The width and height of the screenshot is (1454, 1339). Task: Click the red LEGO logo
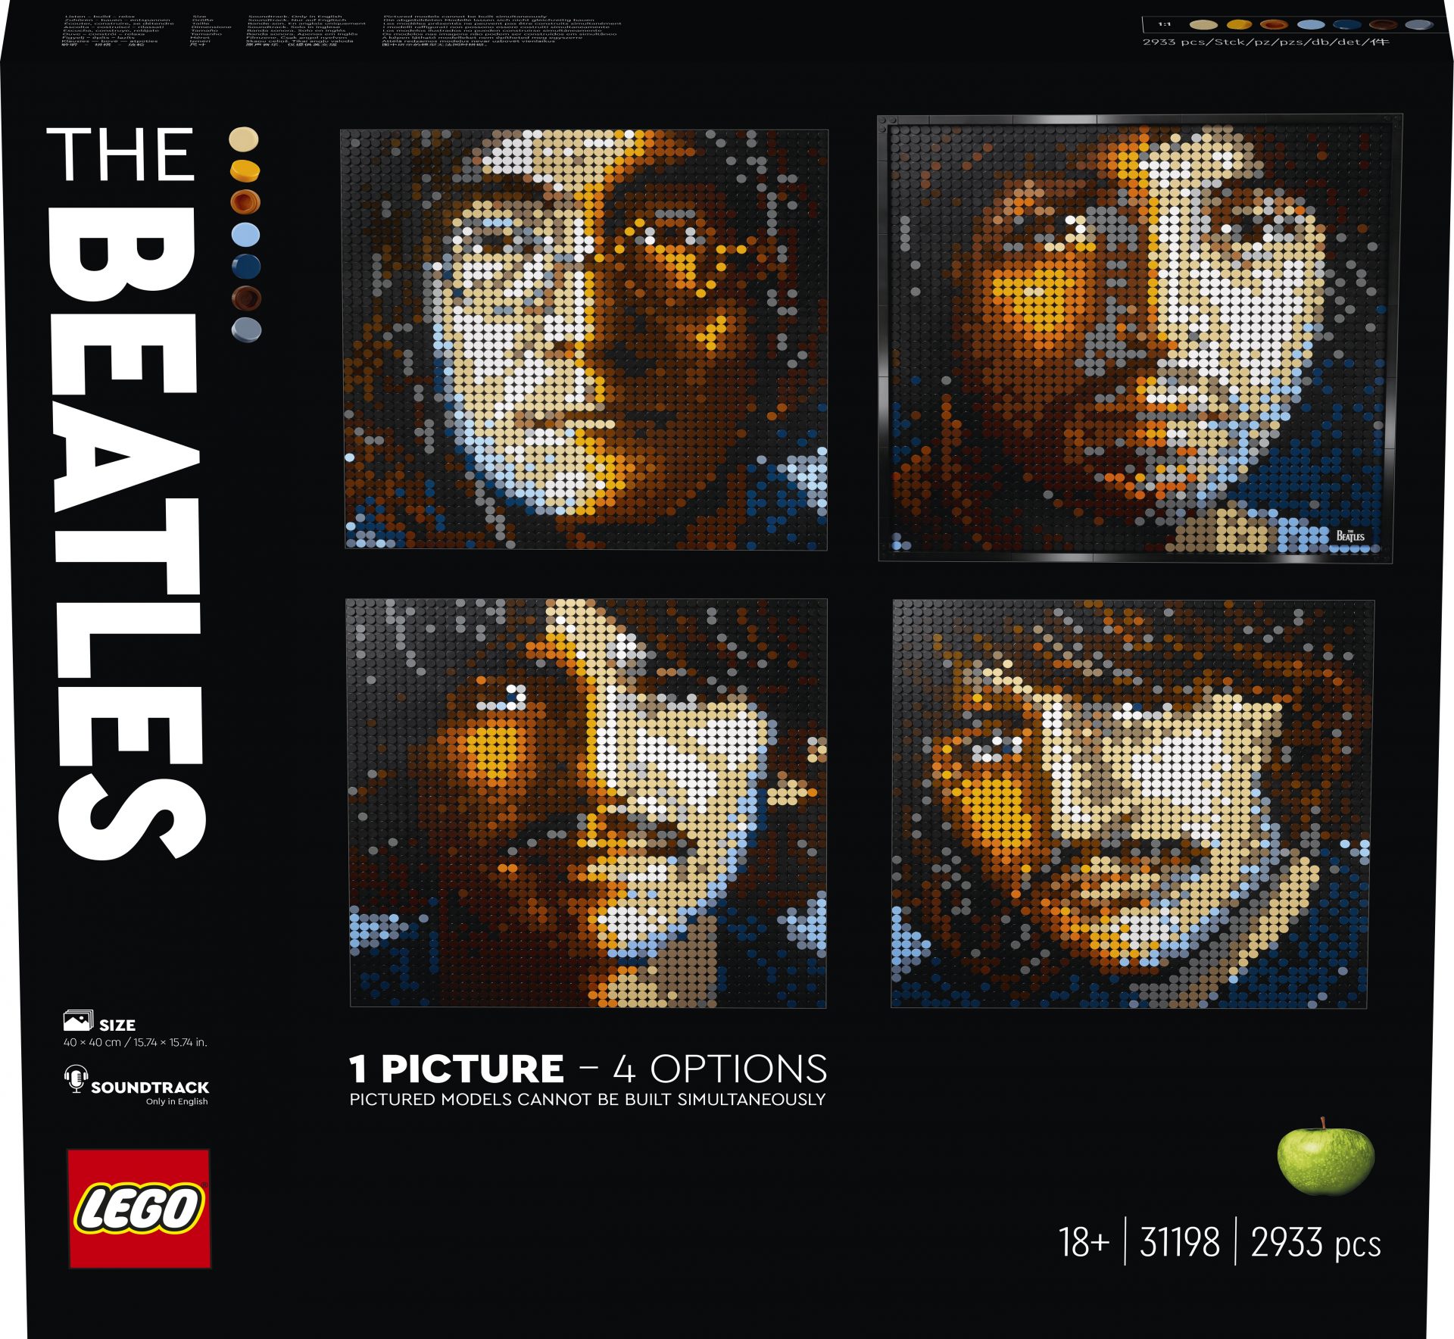139,1208
